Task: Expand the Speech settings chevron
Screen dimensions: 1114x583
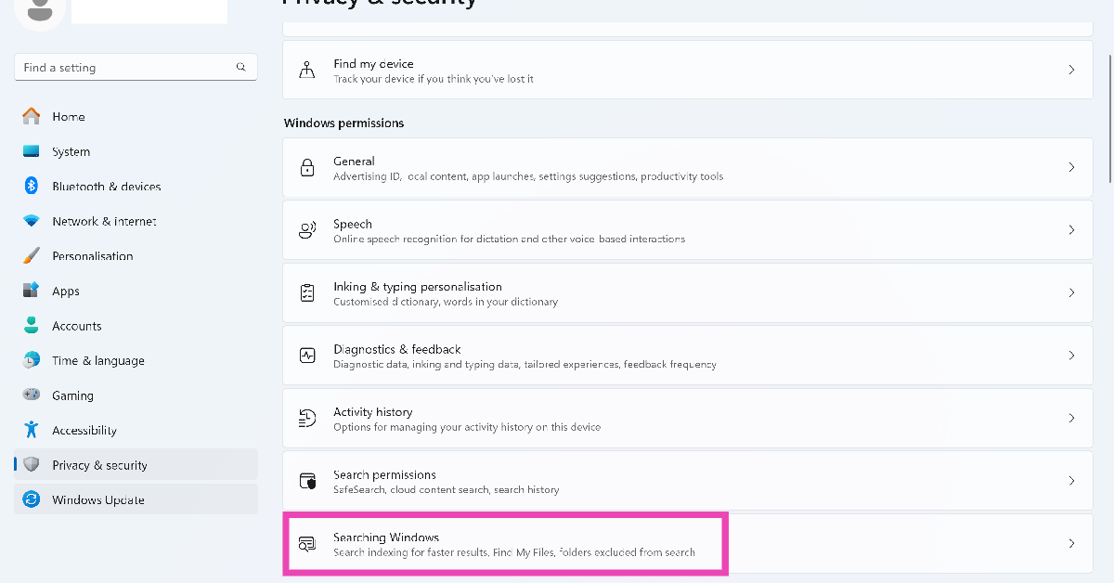Action: tap(1071, 230)
